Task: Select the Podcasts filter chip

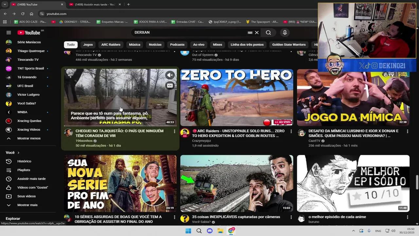Action: pyautogui.click(x=177, y=45)
